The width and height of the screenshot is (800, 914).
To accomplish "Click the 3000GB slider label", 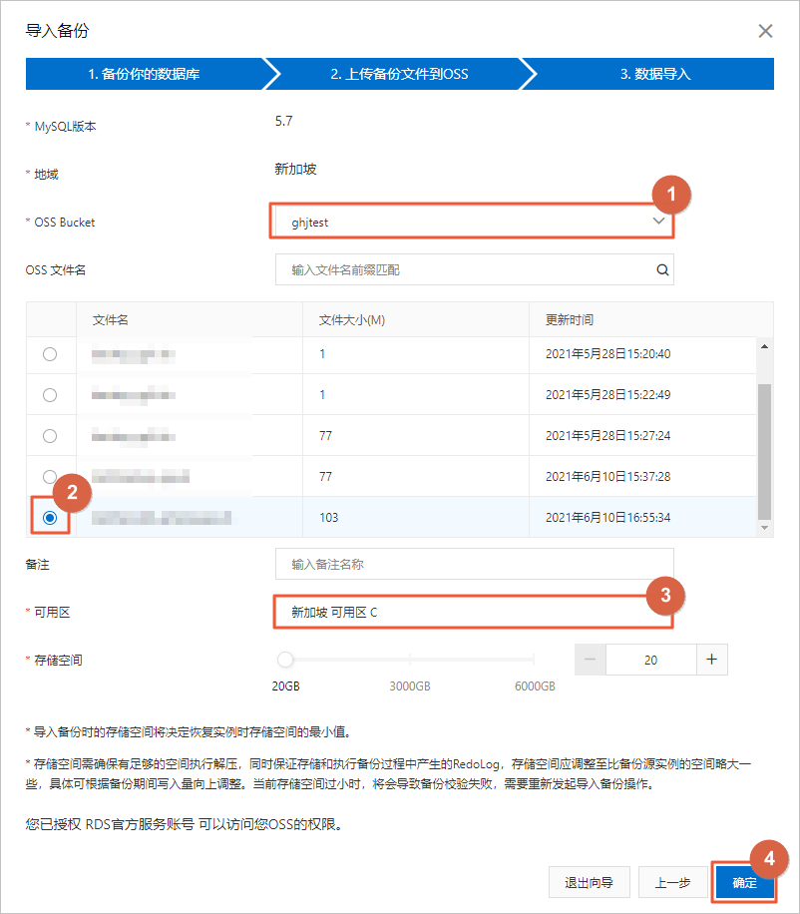I will click(410, 686).
